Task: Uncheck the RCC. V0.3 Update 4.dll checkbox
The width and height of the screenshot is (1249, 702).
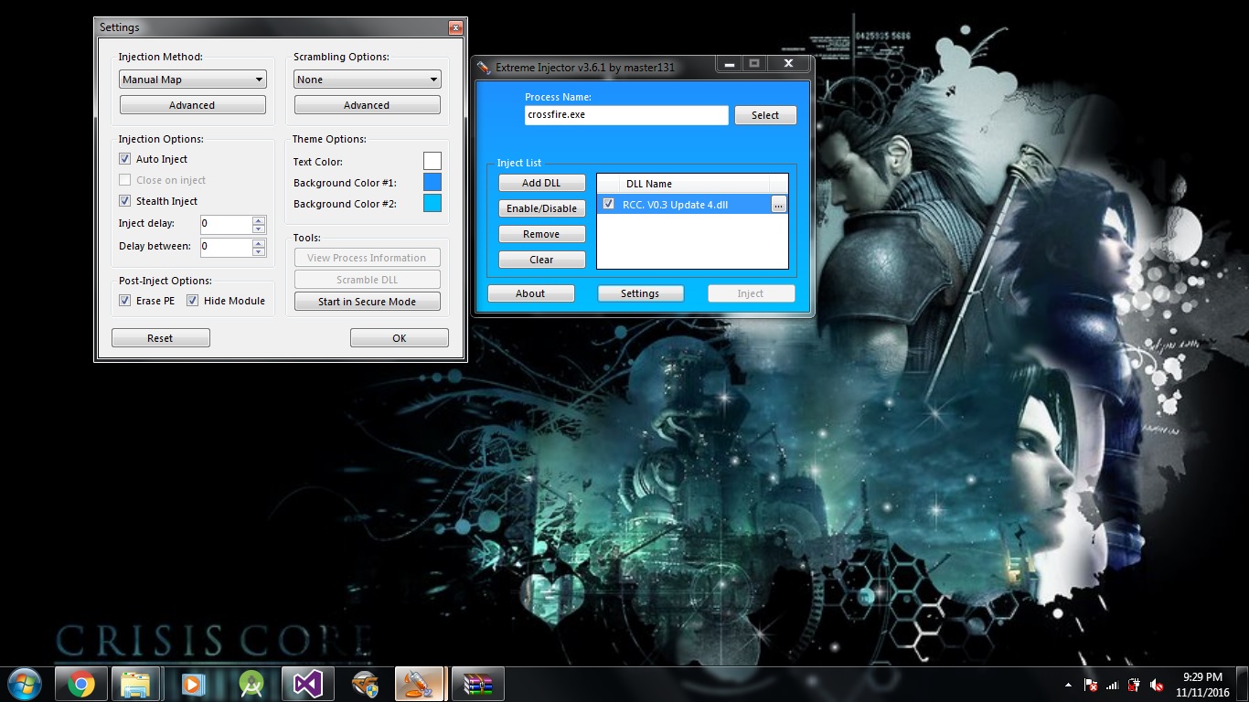Action: (x=609, y=205)
